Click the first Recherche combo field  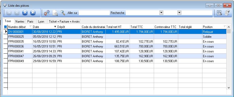tap(145, 13)
